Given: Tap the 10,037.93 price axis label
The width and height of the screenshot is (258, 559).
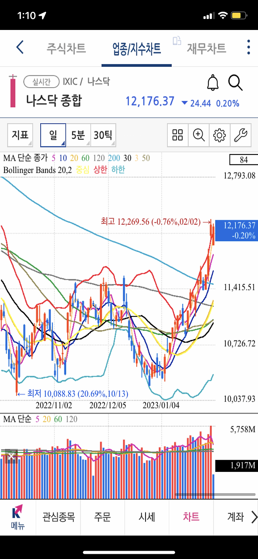Looking at the screenshot, I should (x=239, y=399).
